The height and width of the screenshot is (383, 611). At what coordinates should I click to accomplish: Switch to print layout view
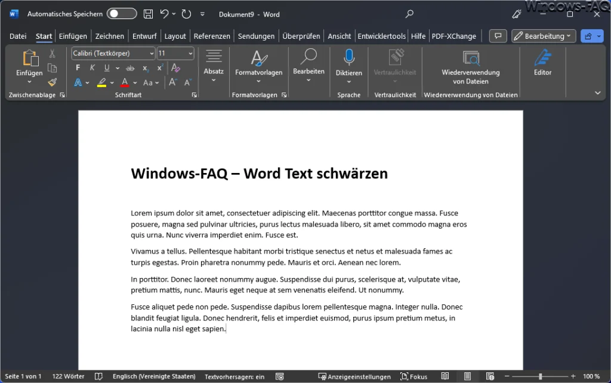click(467, 376)
